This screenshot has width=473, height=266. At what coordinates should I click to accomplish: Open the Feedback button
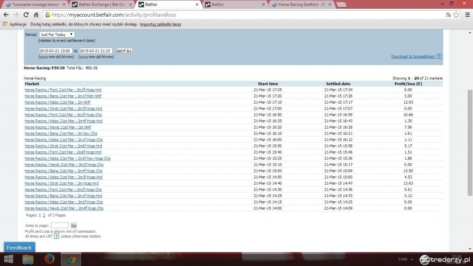tap(19, 247)
